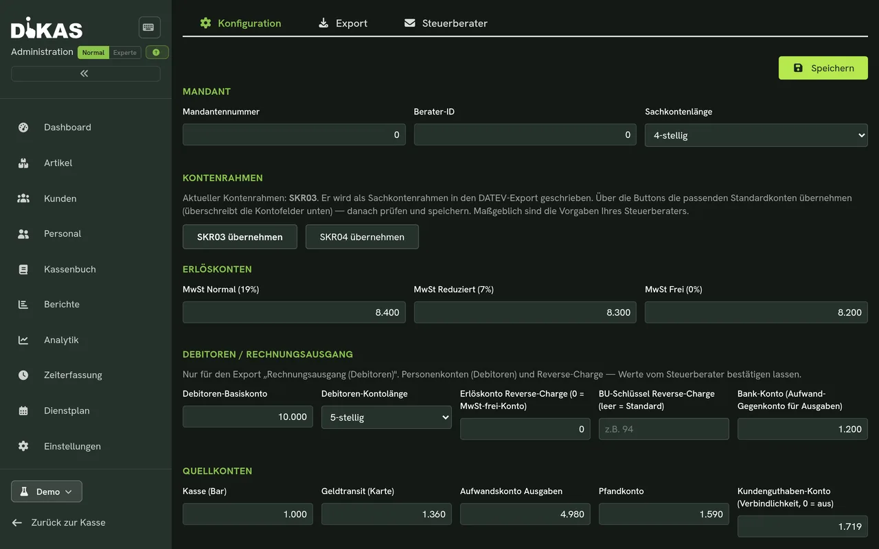Click the MwSt Frei (0%) field

tap(756, 312)
